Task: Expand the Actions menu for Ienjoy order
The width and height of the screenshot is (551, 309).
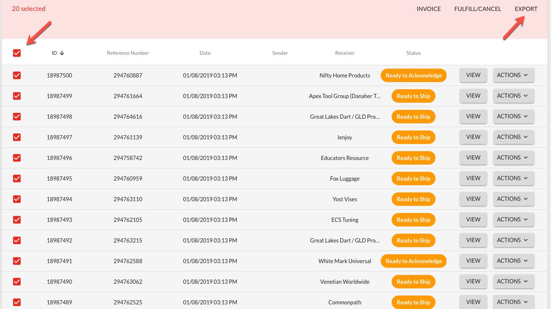Action: coord(513,137)
